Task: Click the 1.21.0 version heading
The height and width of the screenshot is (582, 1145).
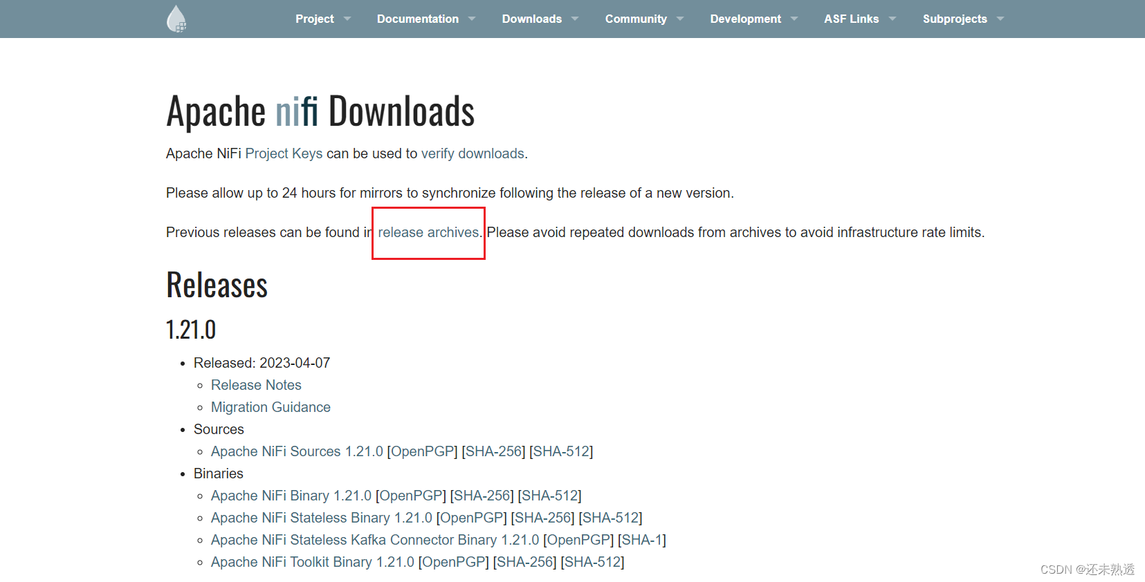Action: [x=191, y=330]
